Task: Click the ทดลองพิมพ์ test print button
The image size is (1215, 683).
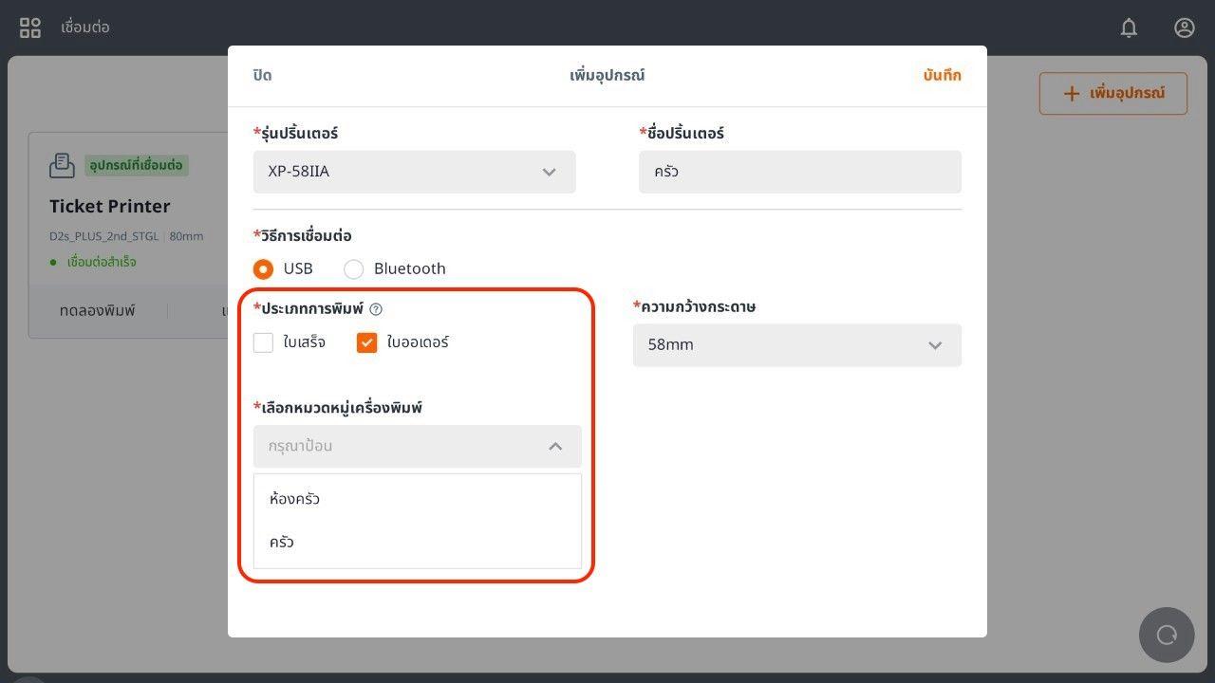Action: pos(97,311)
